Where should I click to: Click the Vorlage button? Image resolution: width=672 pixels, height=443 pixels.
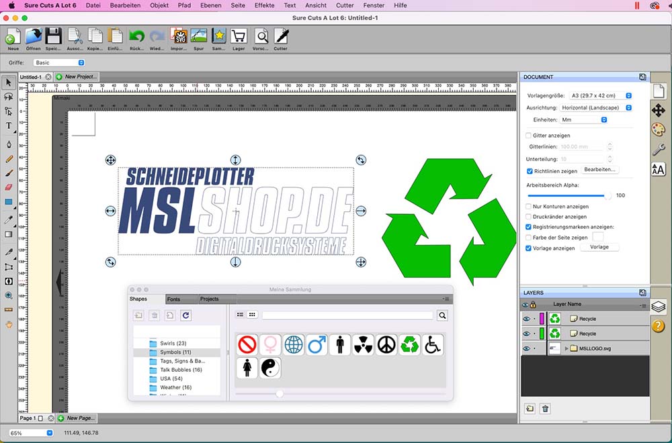tap(599, 247)
